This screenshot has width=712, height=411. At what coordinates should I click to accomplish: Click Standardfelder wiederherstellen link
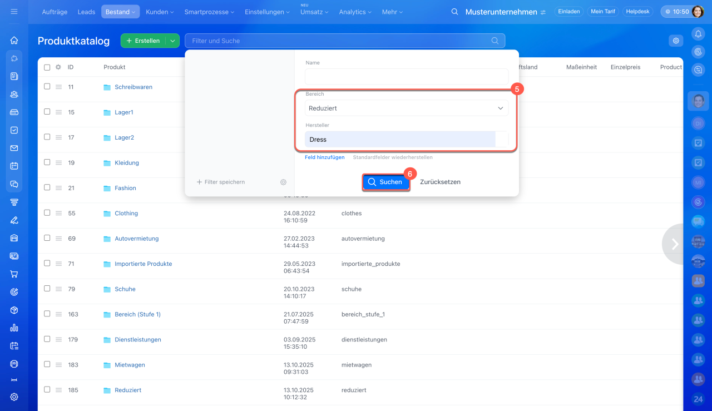tap(393, 157)
